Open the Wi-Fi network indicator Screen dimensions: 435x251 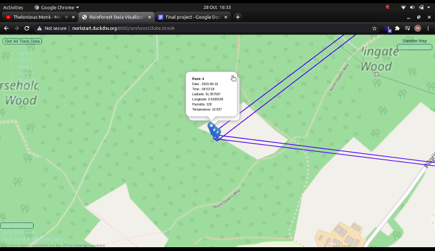[x=403, y=8]
